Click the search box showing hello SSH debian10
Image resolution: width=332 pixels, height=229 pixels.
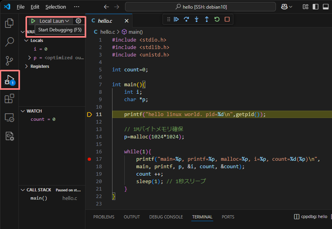click(x=200, y=7)
